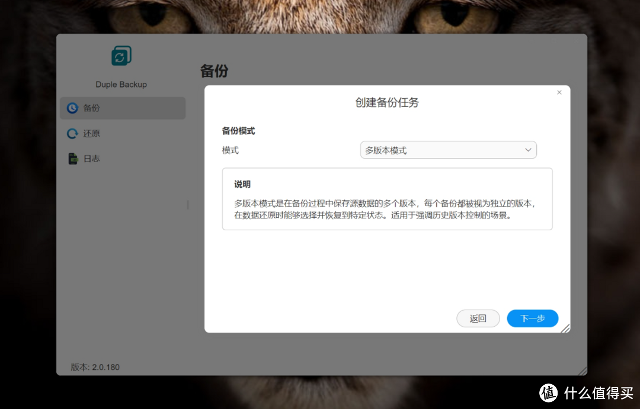Click the Duple Backup app logo
640x409 pixels.
pos(121,56)
